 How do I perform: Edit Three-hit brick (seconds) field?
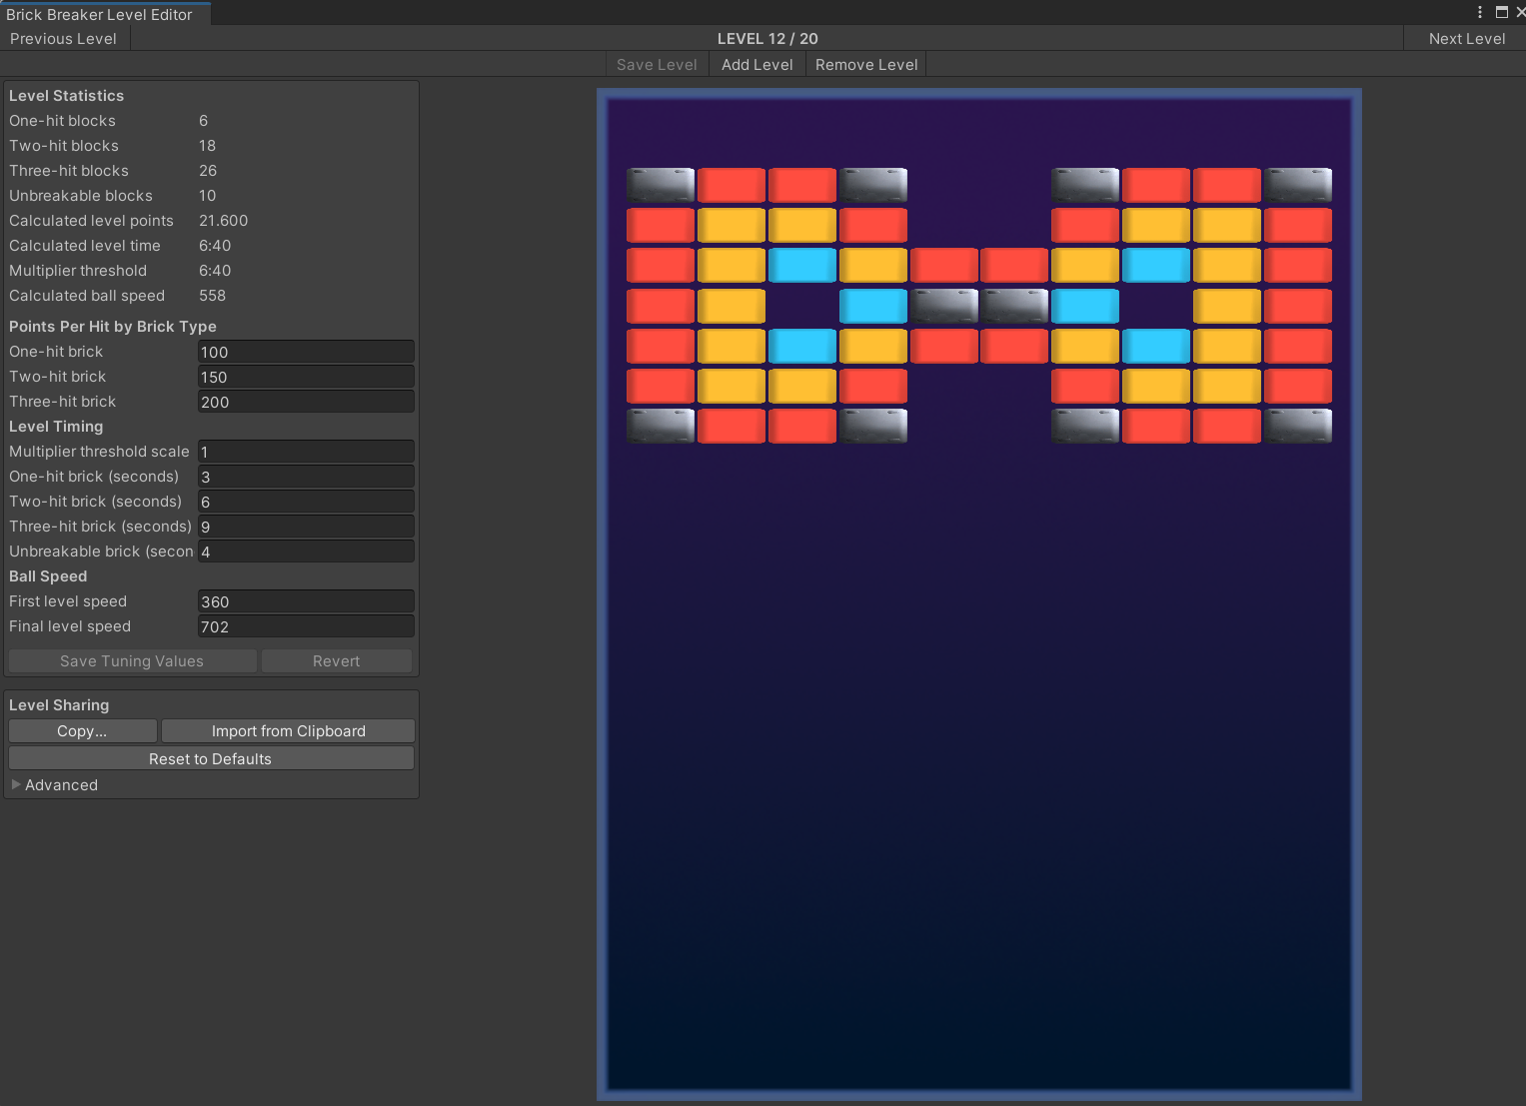pyautogui.click(x=306, y=527)
